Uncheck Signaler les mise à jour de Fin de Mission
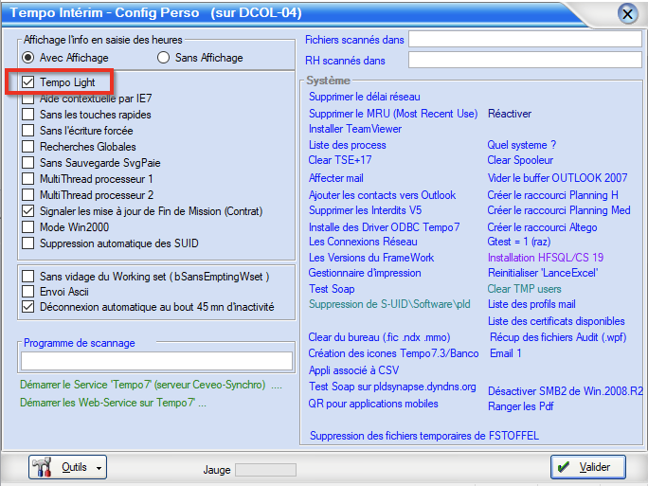The width and height of the screenshot is (648, 486). tap(28, 211)
